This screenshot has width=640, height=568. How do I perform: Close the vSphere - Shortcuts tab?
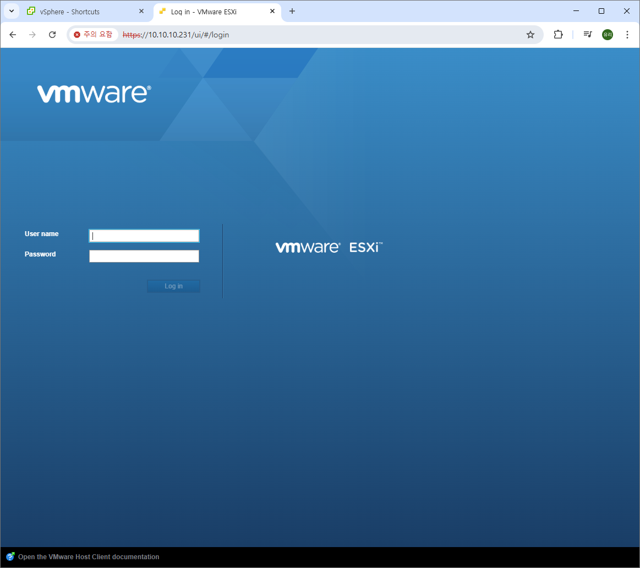tap(141, 12)
